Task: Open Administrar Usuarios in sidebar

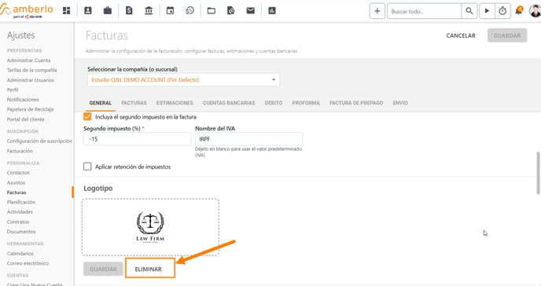Action: pyautogui.click(x=31, y=80)
